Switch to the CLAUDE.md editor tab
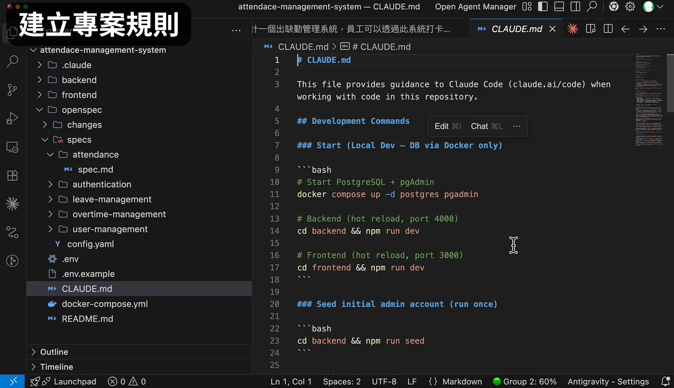The image size is (674, 388). pos(516,29)
